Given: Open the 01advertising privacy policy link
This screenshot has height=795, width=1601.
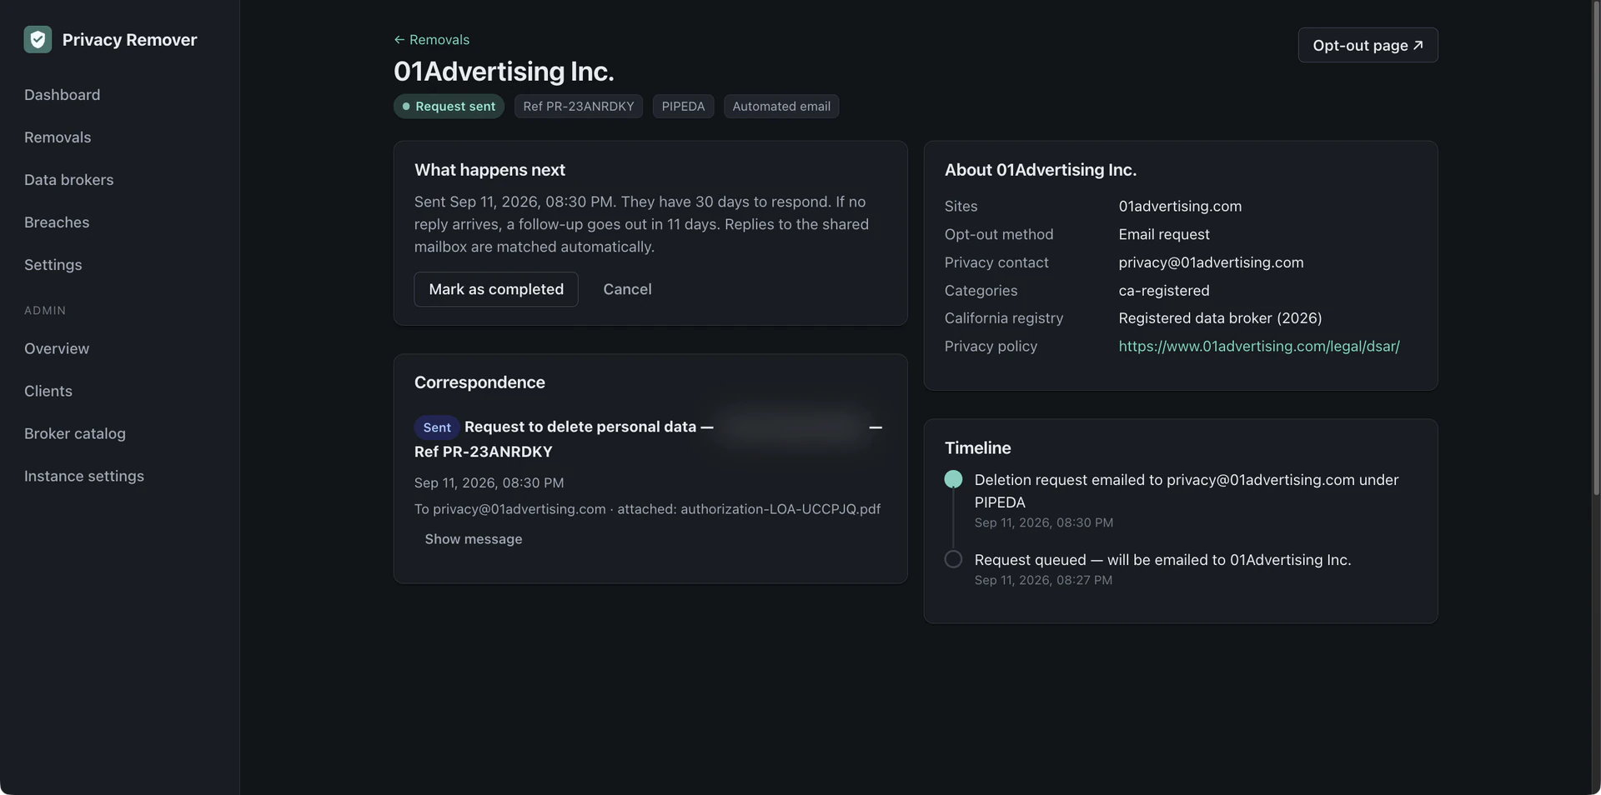Looking at the screenshot, I should click(1259, 346).
